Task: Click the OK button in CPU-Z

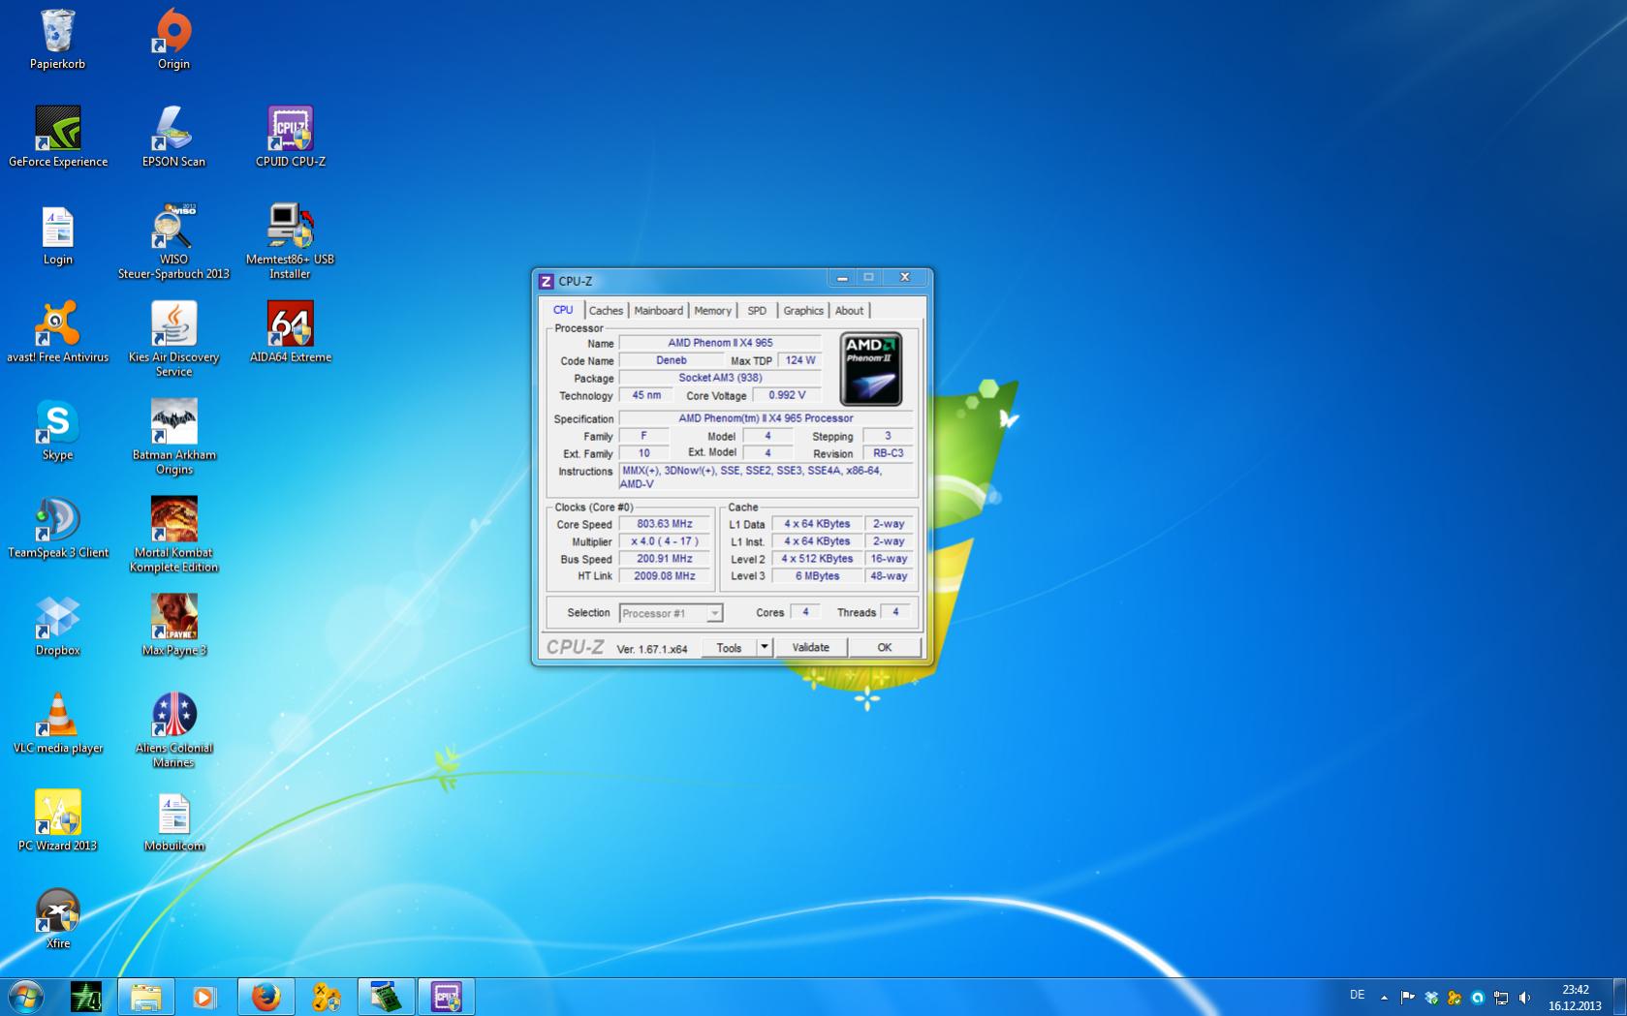Action: (x=884, y=647)
